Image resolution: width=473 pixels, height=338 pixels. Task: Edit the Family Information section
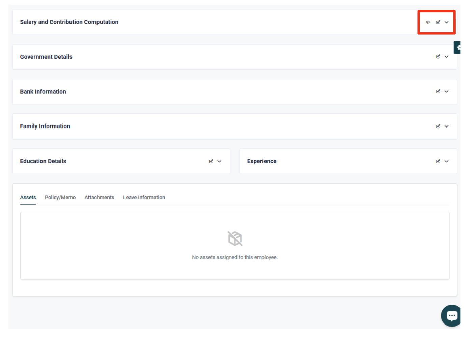pyautogui.click(x=438, y=126)
